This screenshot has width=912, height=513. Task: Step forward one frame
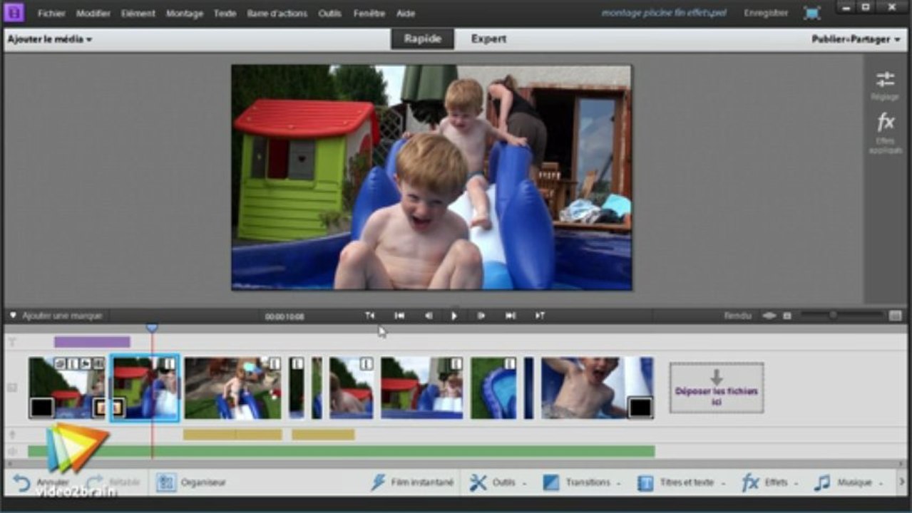pyautogui.click(x=481, y=316)
